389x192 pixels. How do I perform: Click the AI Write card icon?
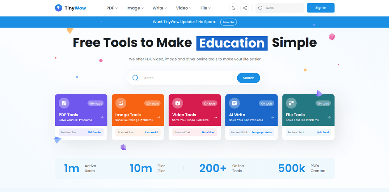click(235, 103)
